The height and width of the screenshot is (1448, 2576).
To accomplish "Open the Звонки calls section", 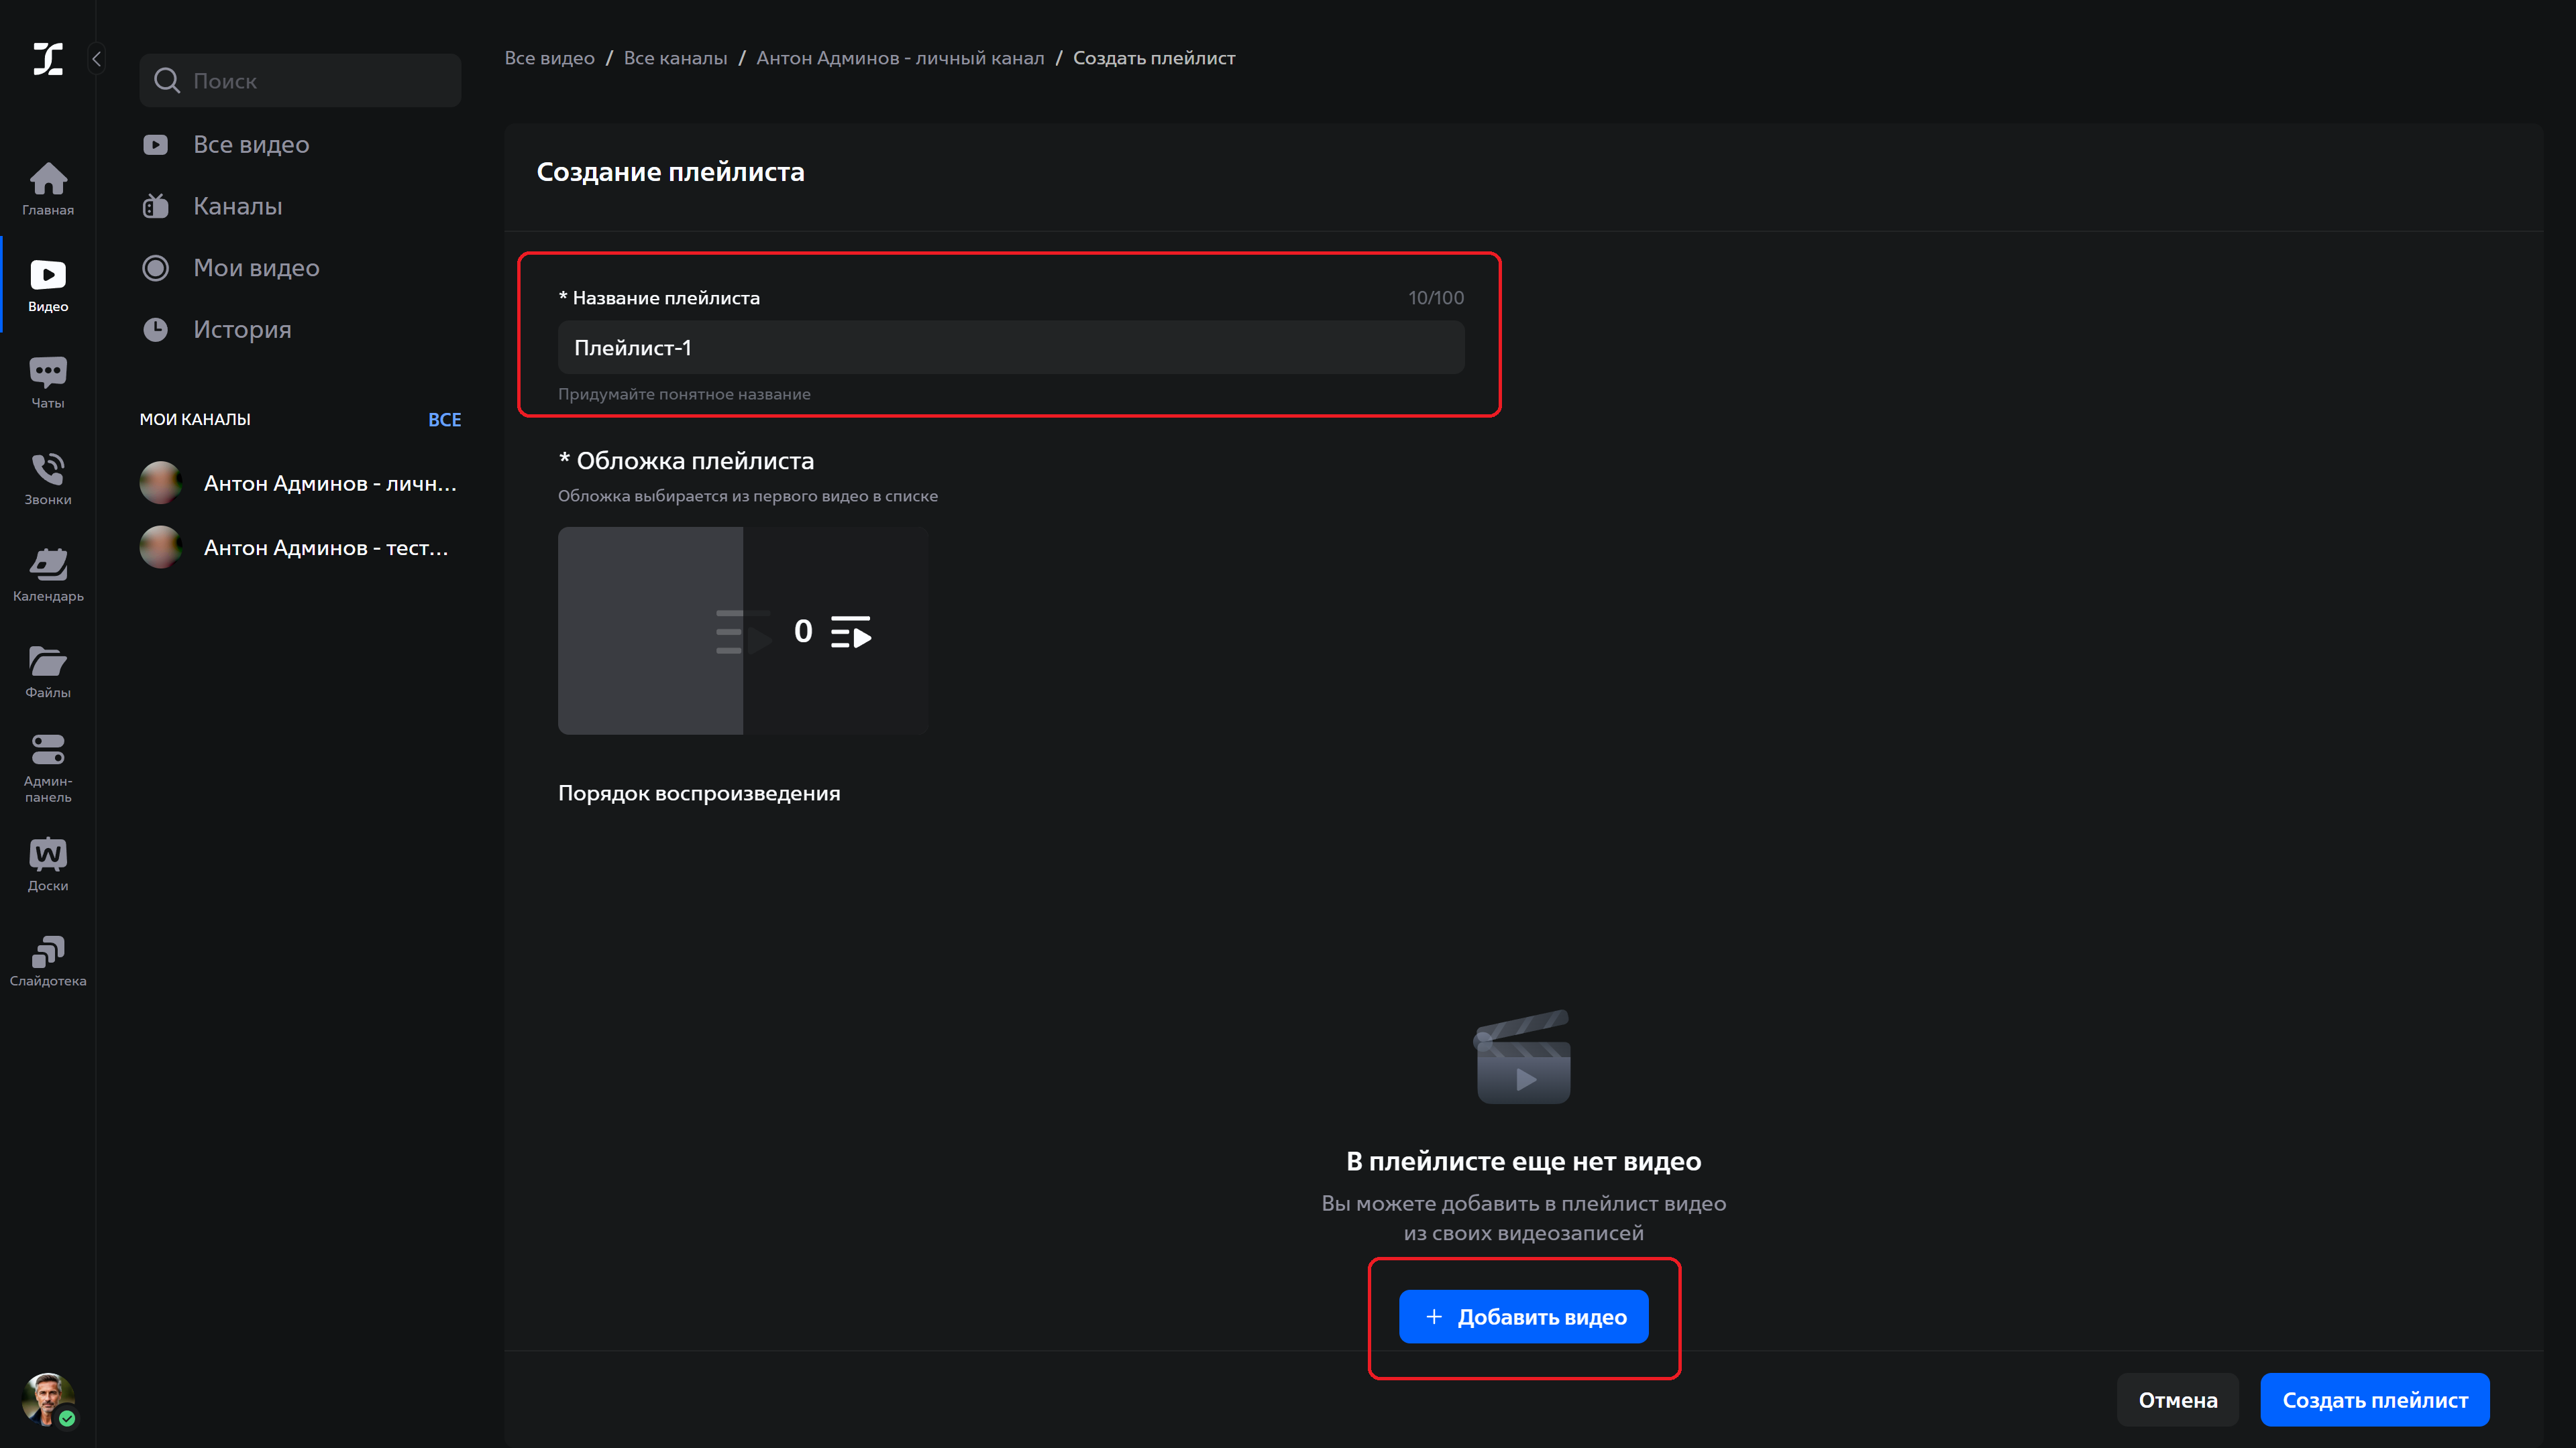I will (x=48, y=479).
